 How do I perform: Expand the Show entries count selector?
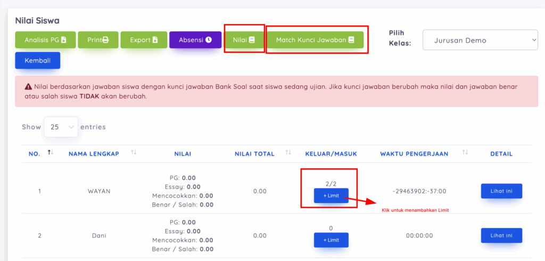61,127
